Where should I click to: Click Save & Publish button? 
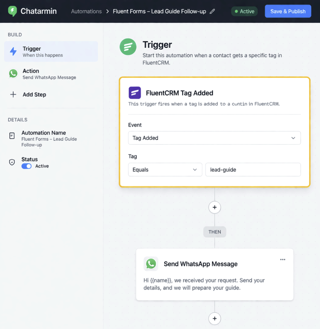288,11
